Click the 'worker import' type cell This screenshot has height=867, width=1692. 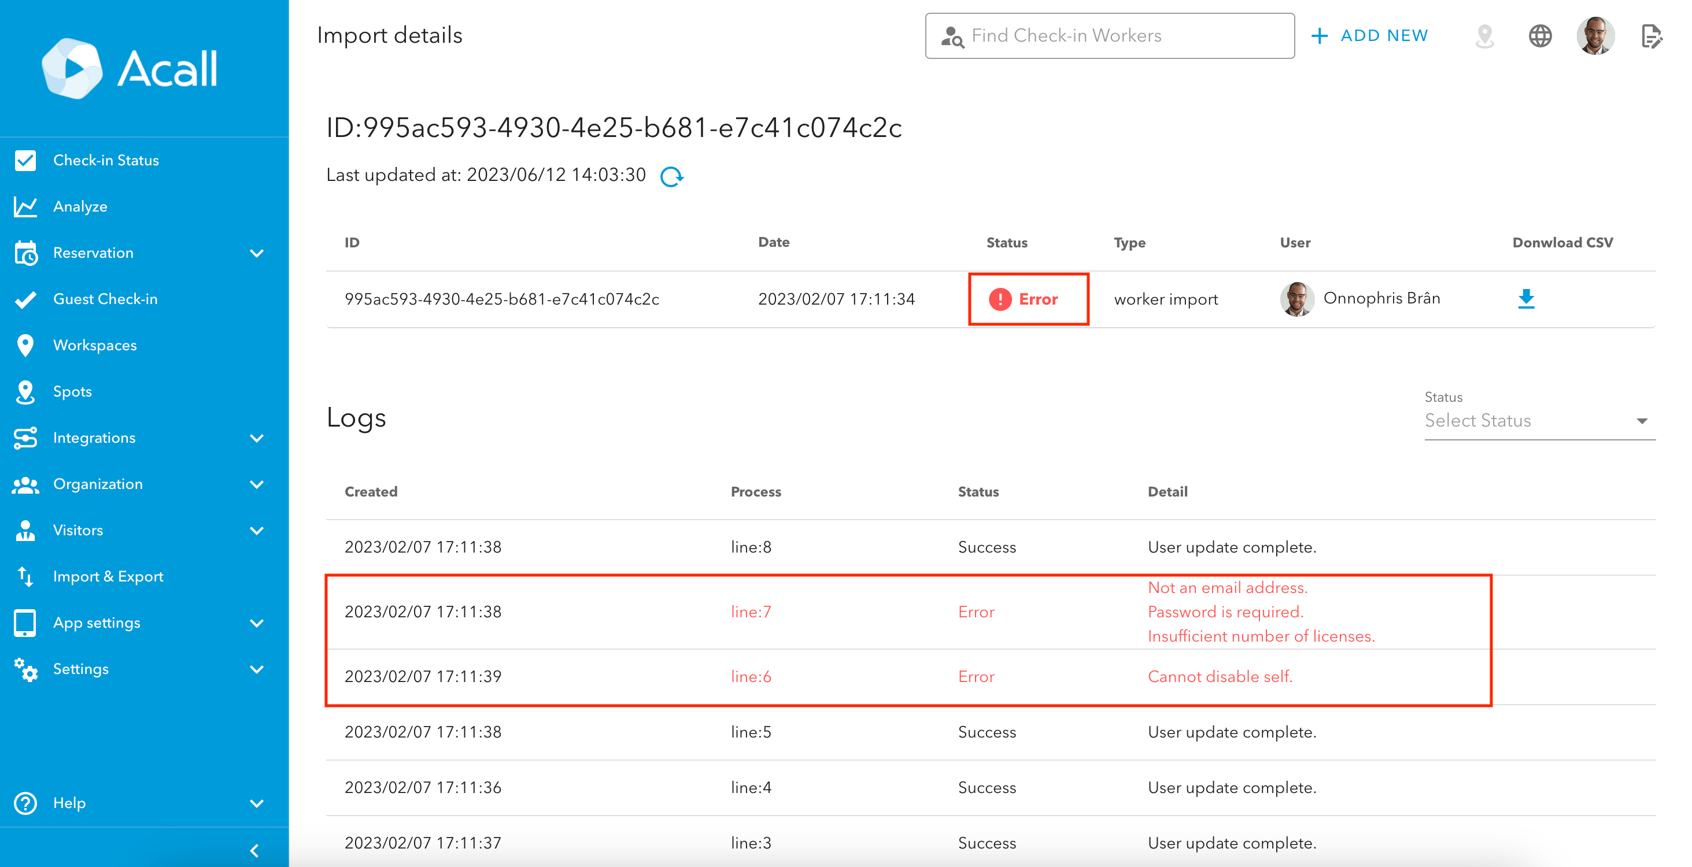coord(1166,299)
